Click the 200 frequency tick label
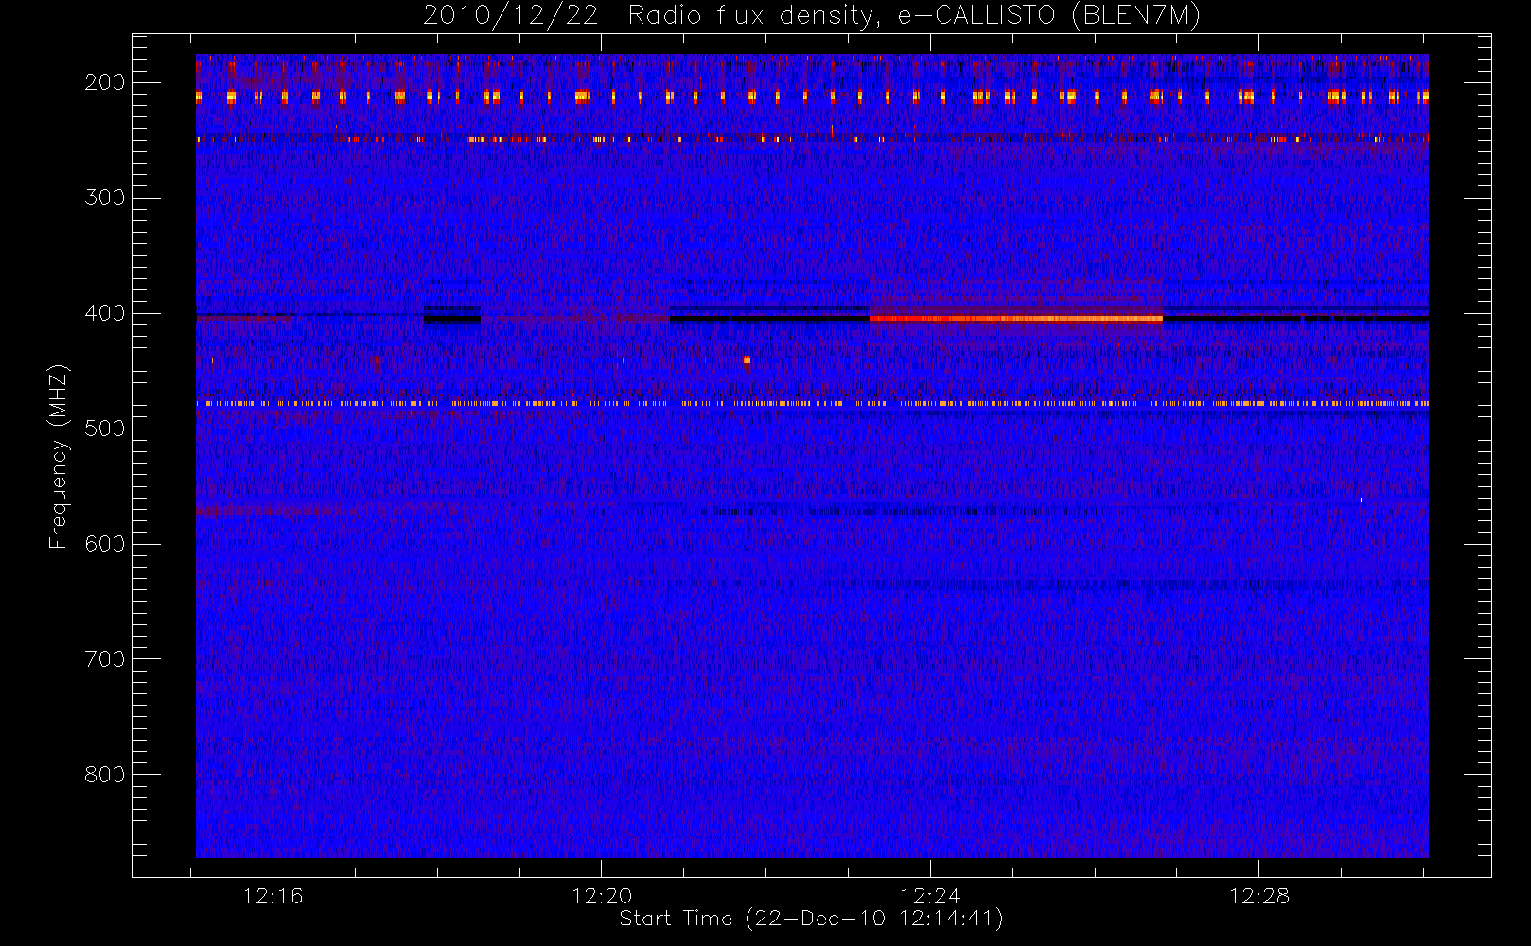1531x946 pixels. pos(104,82)
